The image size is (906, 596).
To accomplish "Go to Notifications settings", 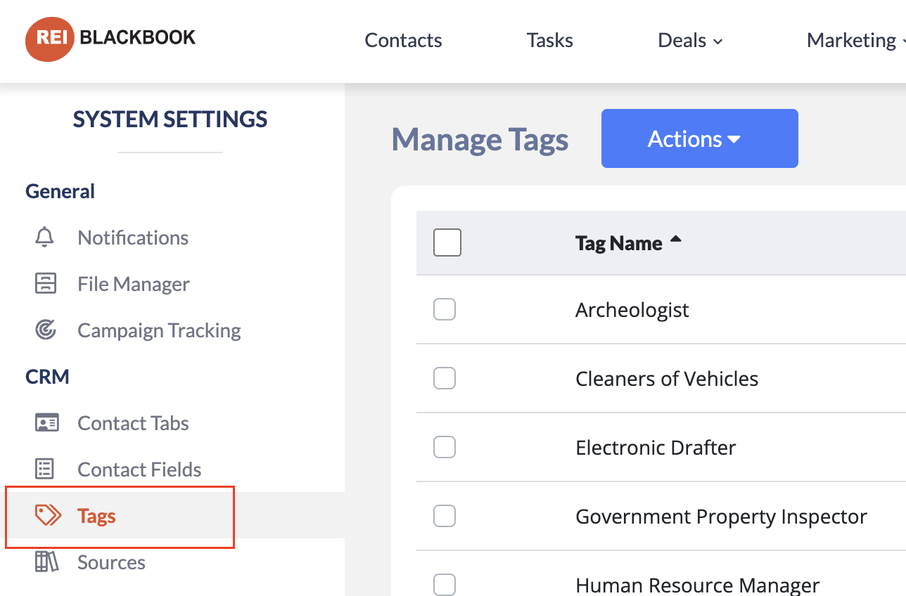I will pyautogui.click(x=133, y=238).
